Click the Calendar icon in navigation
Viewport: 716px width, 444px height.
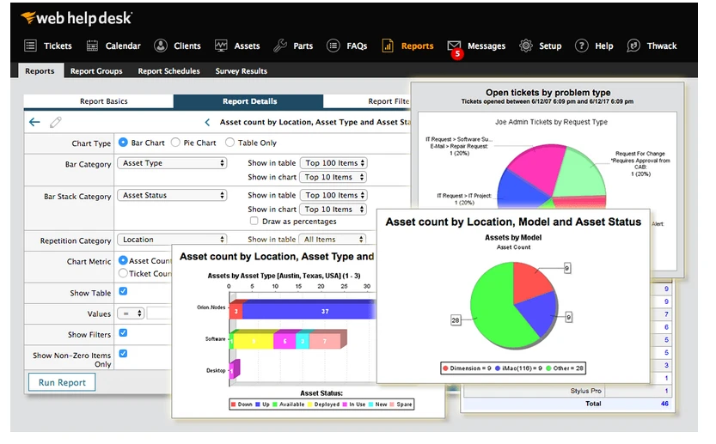(x=92, y=46)
